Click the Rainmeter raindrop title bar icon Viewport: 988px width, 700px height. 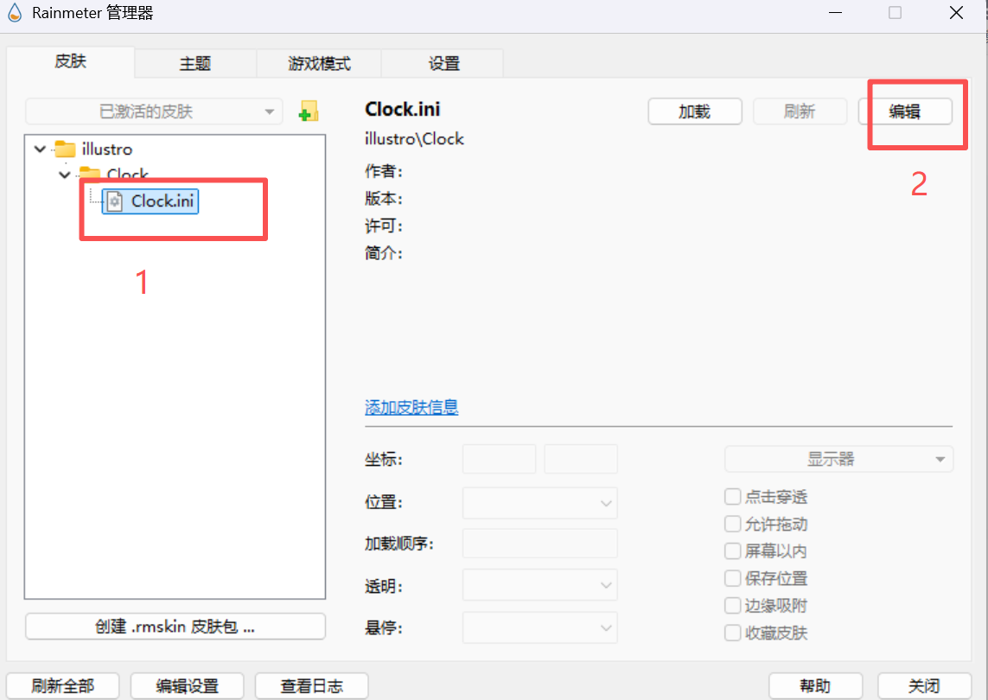pos(15,13)
